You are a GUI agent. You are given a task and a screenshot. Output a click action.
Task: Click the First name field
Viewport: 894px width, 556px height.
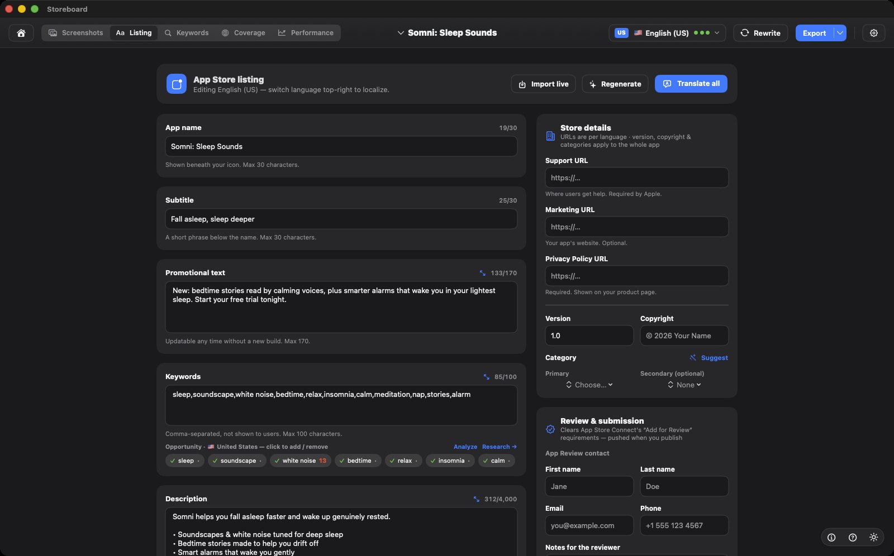(x=589, y=486)
